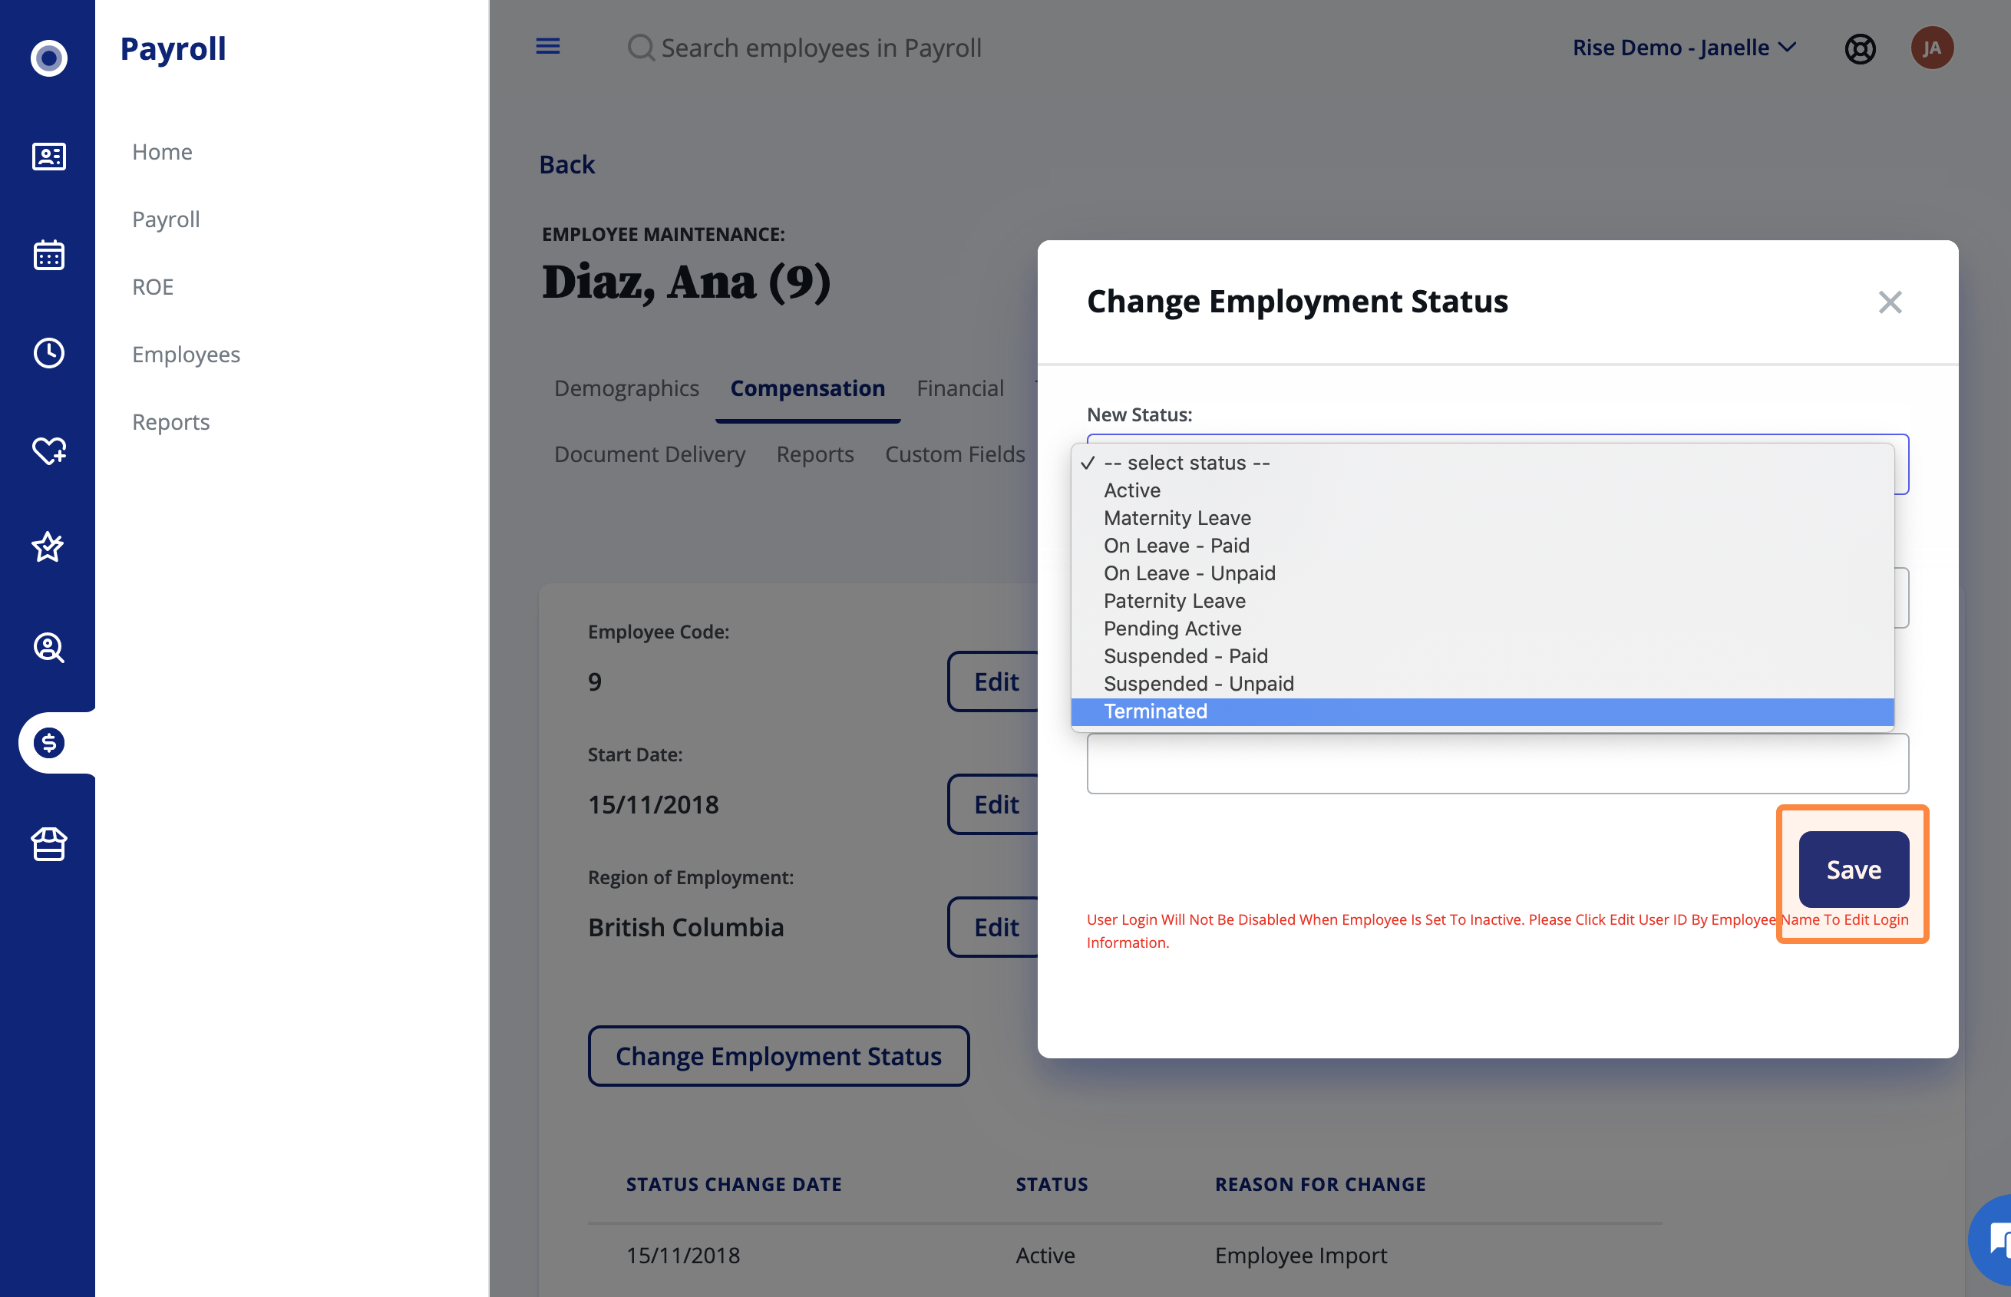Switch to the Demographics tab

(x=626, y=388)
